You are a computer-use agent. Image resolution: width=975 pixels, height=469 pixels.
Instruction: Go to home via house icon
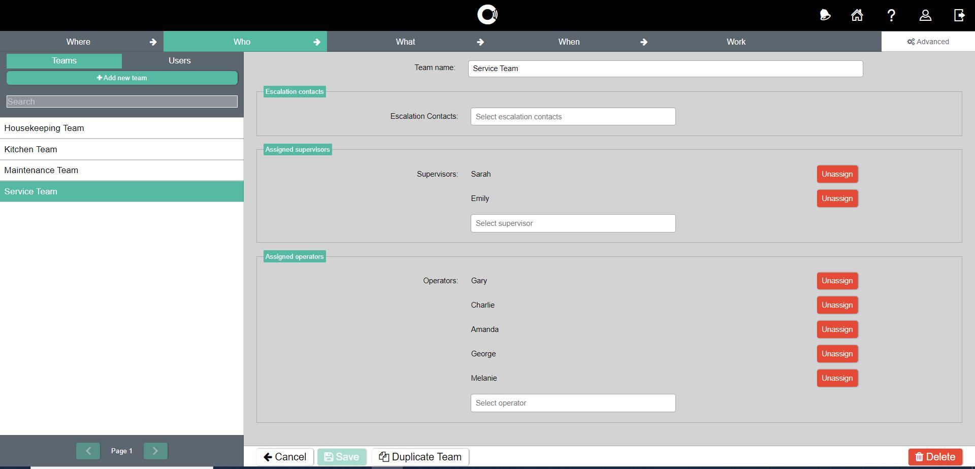[x=857, y=15]
